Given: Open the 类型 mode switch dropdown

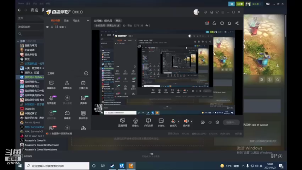Looking at the screenshot, I should pyautogui.click(x=77, y=12).
